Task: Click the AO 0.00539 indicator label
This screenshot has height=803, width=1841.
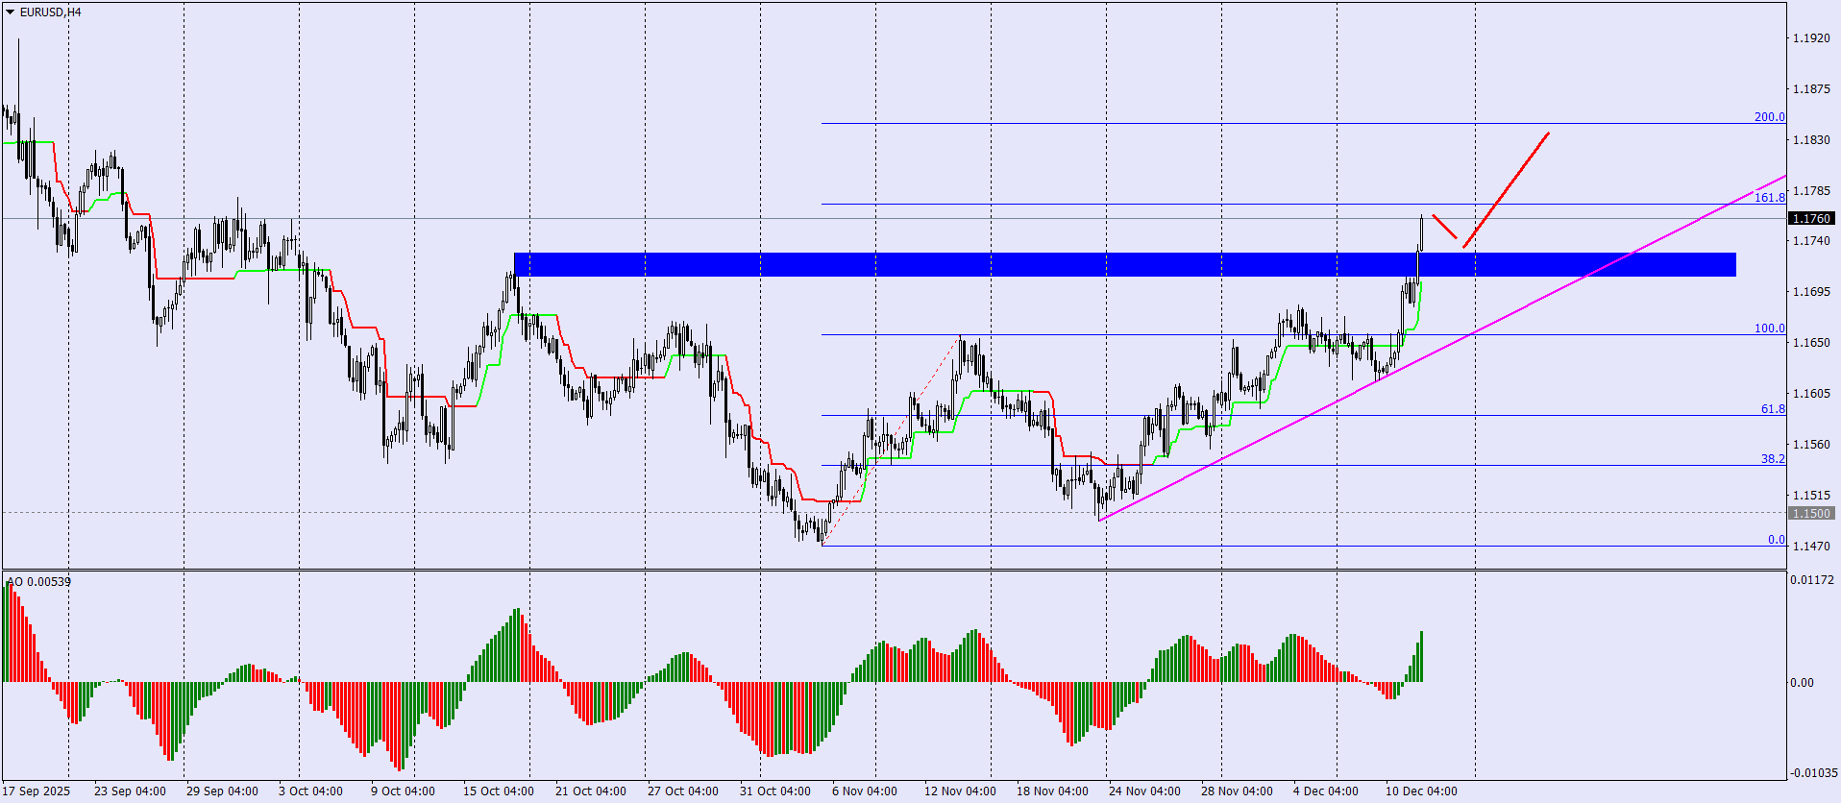Action: coord(38,581)
